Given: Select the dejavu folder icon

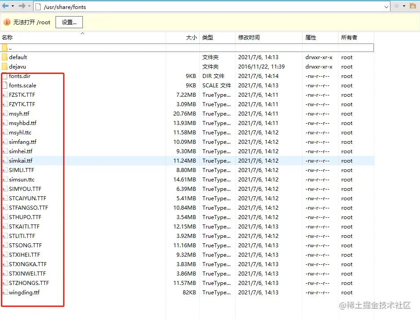Looking at the screenshot, I should pos(4,66).
